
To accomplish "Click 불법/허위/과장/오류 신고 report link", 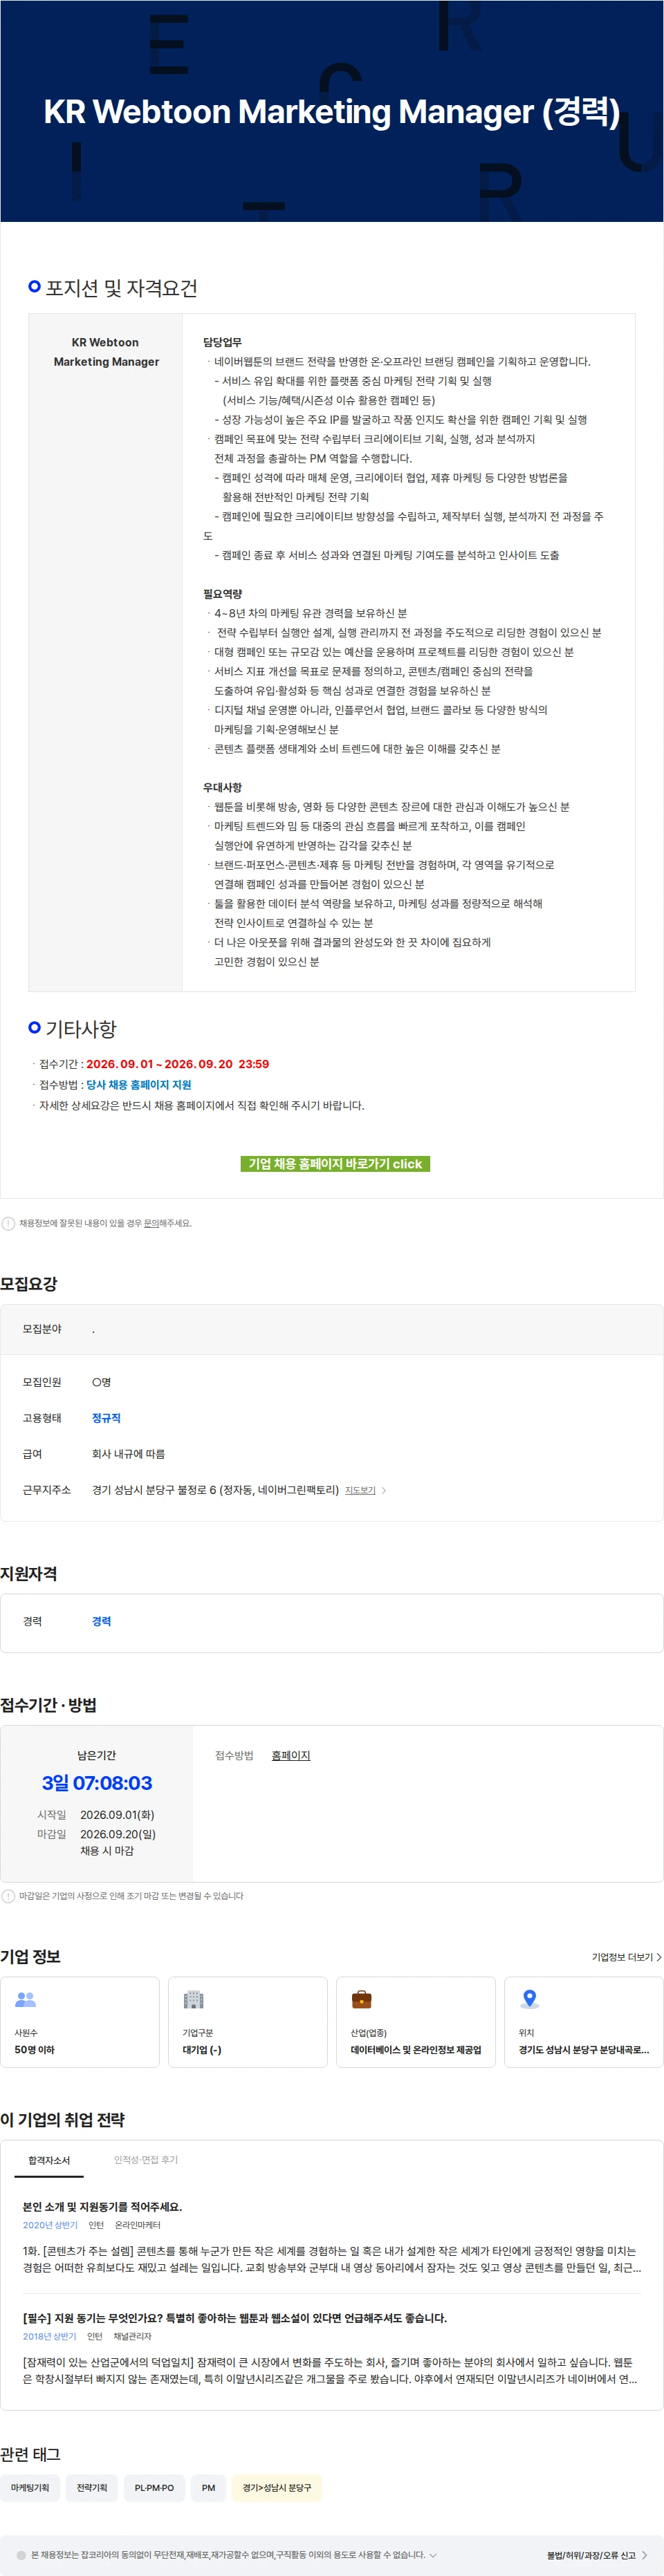I will 591,2555.
